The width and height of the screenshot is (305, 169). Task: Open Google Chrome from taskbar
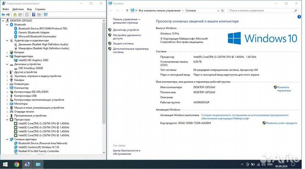[x=17, y=164]
